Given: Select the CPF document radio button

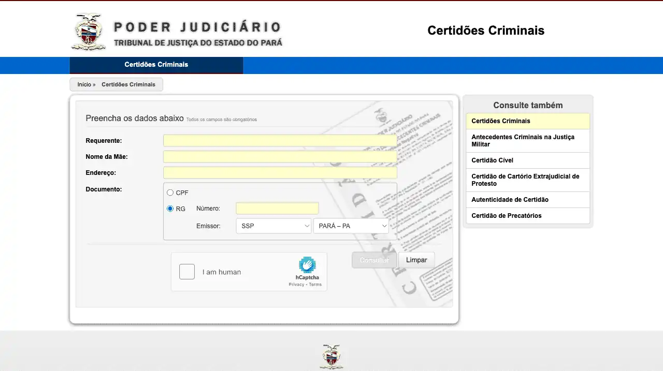Looking at the screenshot, I should [170, 192].
